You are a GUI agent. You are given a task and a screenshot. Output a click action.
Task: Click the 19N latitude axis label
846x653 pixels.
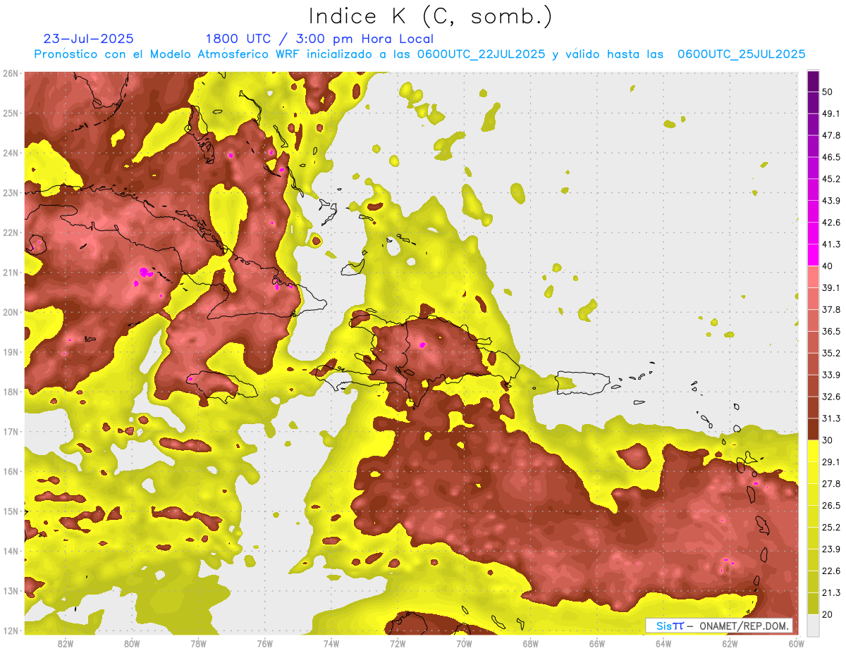click(x=11, y=352)
